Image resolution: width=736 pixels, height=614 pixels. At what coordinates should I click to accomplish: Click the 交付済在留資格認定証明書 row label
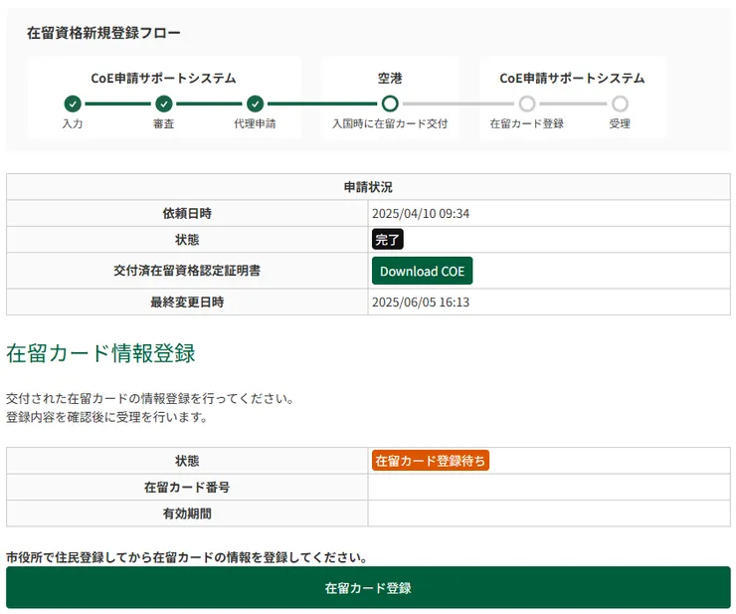coord(187,270)
